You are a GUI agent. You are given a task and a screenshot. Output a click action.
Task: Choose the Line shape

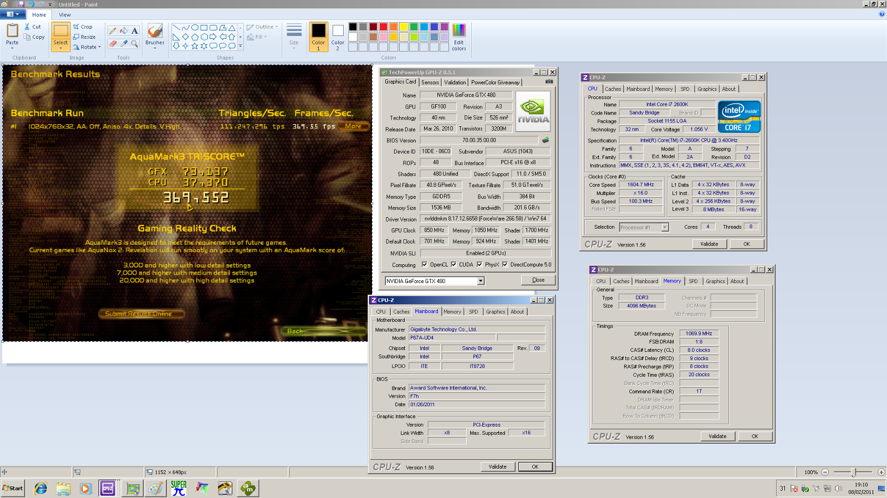[176, 28]
